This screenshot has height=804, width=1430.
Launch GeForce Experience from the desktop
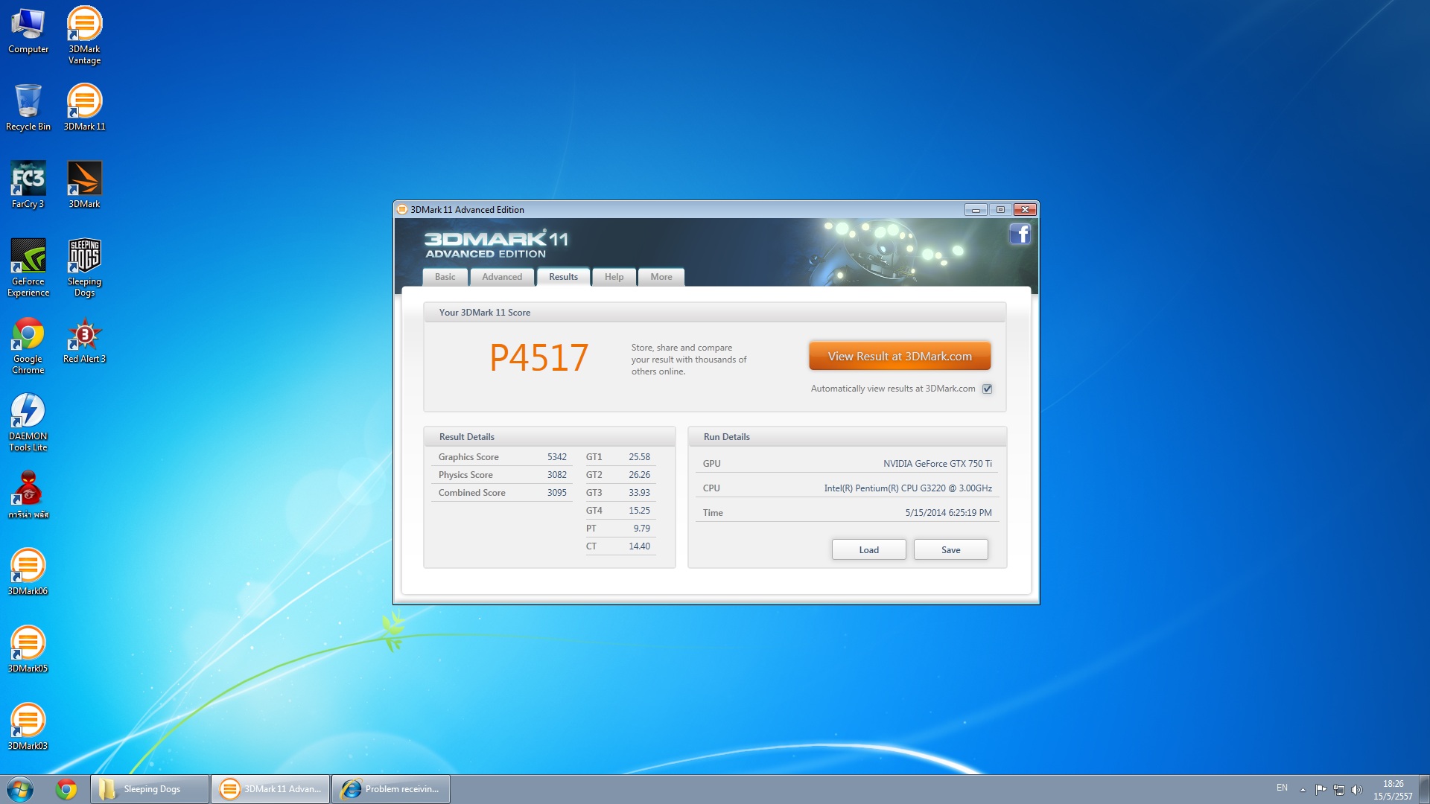(28, 257)
